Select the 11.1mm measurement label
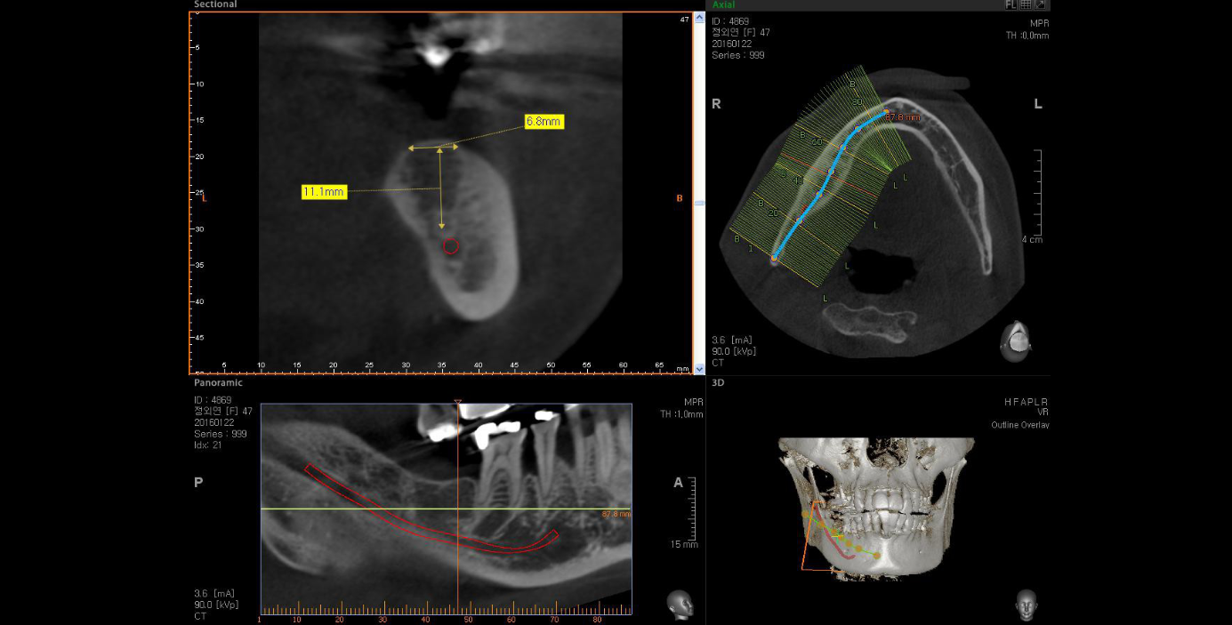 click(x=324, y=191)
